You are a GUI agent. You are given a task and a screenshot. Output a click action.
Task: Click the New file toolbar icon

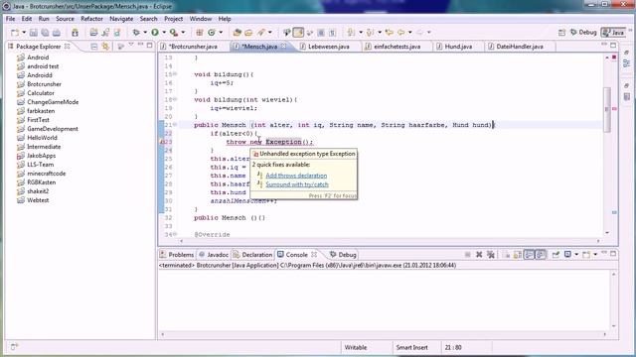tap(15, 33)
